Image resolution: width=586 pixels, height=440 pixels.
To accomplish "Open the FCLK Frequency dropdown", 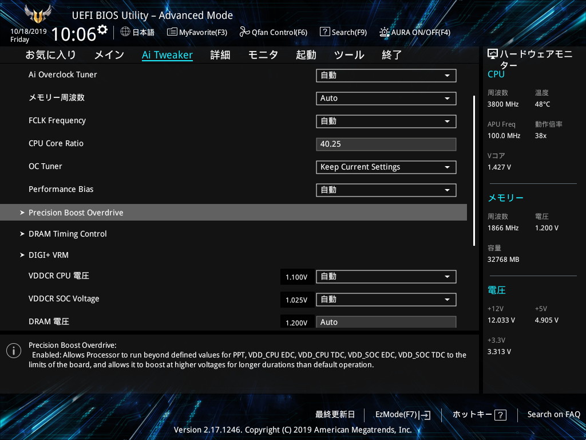I will 386,121.
